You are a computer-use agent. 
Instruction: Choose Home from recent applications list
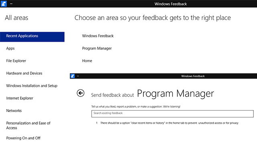pos(87,61)
